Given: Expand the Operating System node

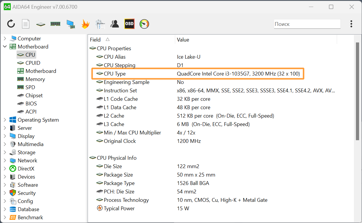Looking at the screenshot, I should coord(5,120).
